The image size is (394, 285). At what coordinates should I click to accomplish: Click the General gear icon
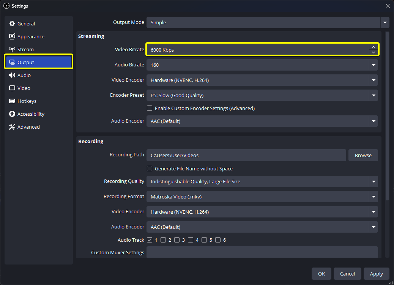(12, 24)
